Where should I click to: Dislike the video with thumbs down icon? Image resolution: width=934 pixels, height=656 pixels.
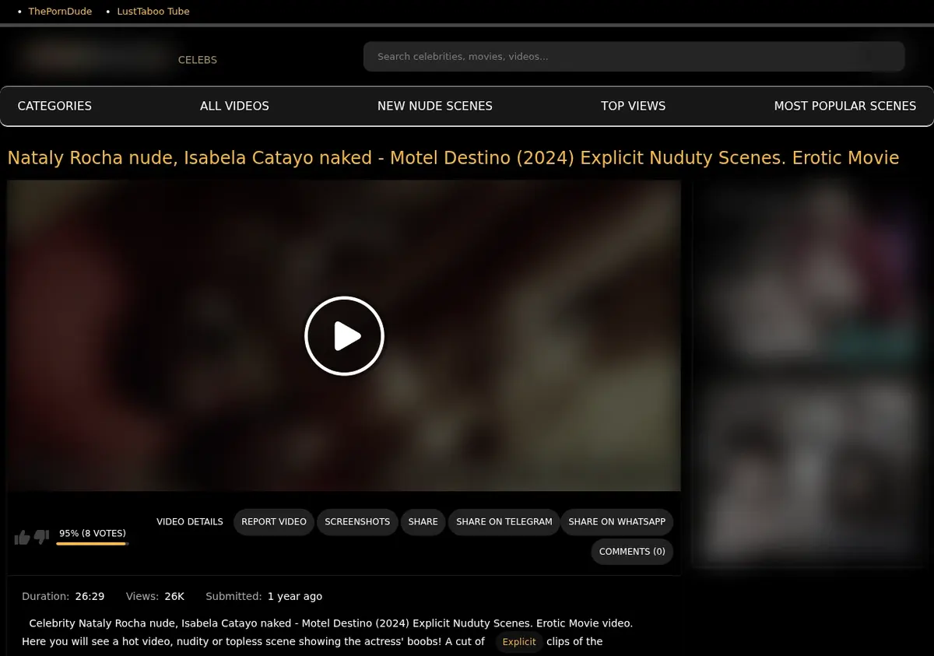(x=42, y=537)
